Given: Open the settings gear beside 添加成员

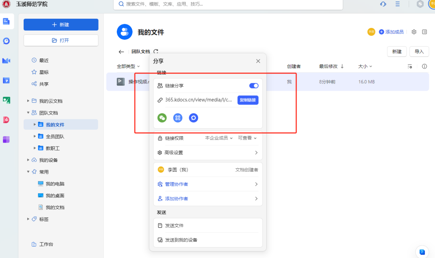Looking at the screenshot, I should (x=414, y=32).
